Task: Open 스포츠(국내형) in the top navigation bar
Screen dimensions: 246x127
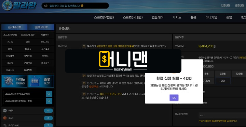Action: (x=133, y=17)
